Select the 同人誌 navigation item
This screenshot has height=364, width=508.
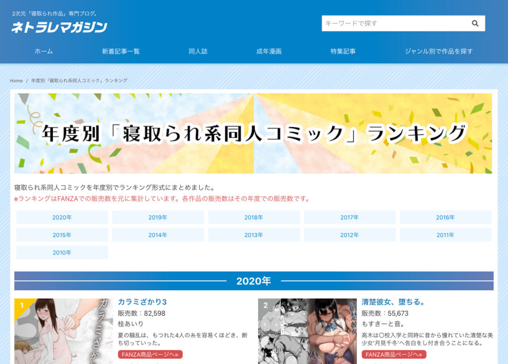(x=198, y=51)
